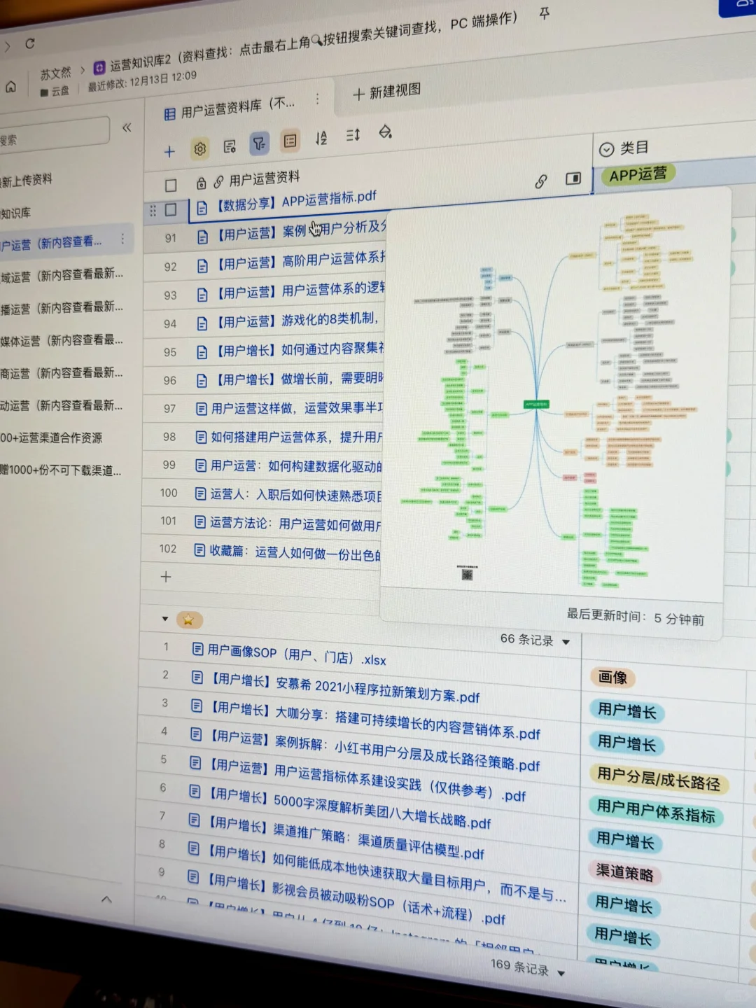Click the lock icon beside 用户运营资料
This screenshot has width=756, height=1008.
point(202,183)
